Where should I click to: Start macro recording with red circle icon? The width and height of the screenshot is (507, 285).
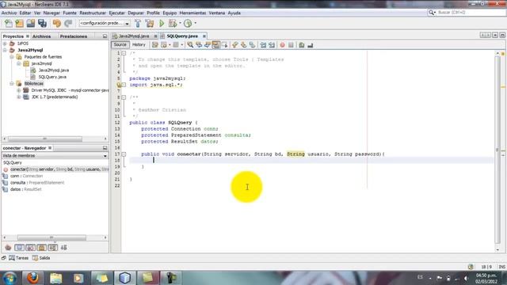click(282, 45)
